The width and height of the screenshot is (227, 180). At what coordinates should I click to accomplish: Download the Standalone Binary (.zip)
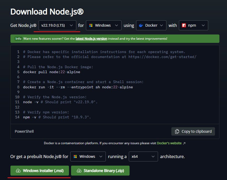coord(100,171)
